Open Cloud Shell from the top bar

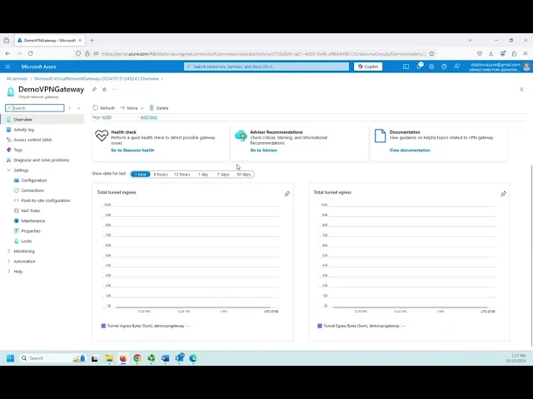(406, 66)
